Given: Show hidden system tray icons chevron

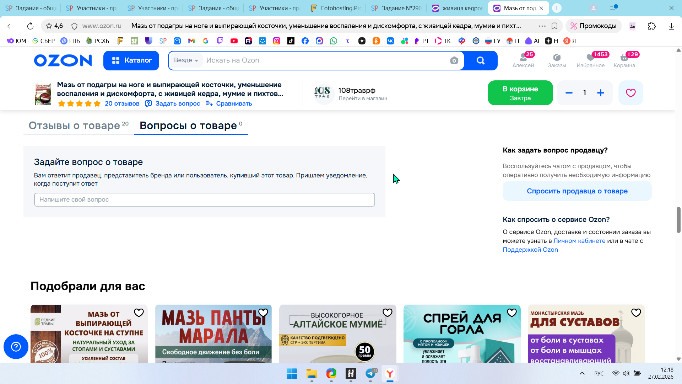Looking at the screenshot, I should click(x=582, y=373).
